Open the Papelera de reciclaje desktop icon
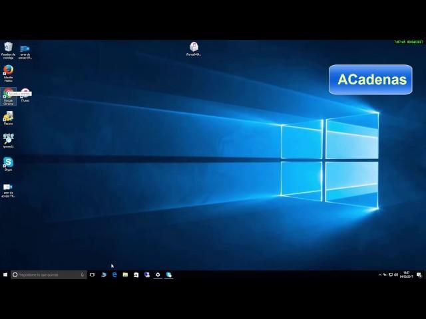This screenshot has height=319, width=426. (8, 51)
